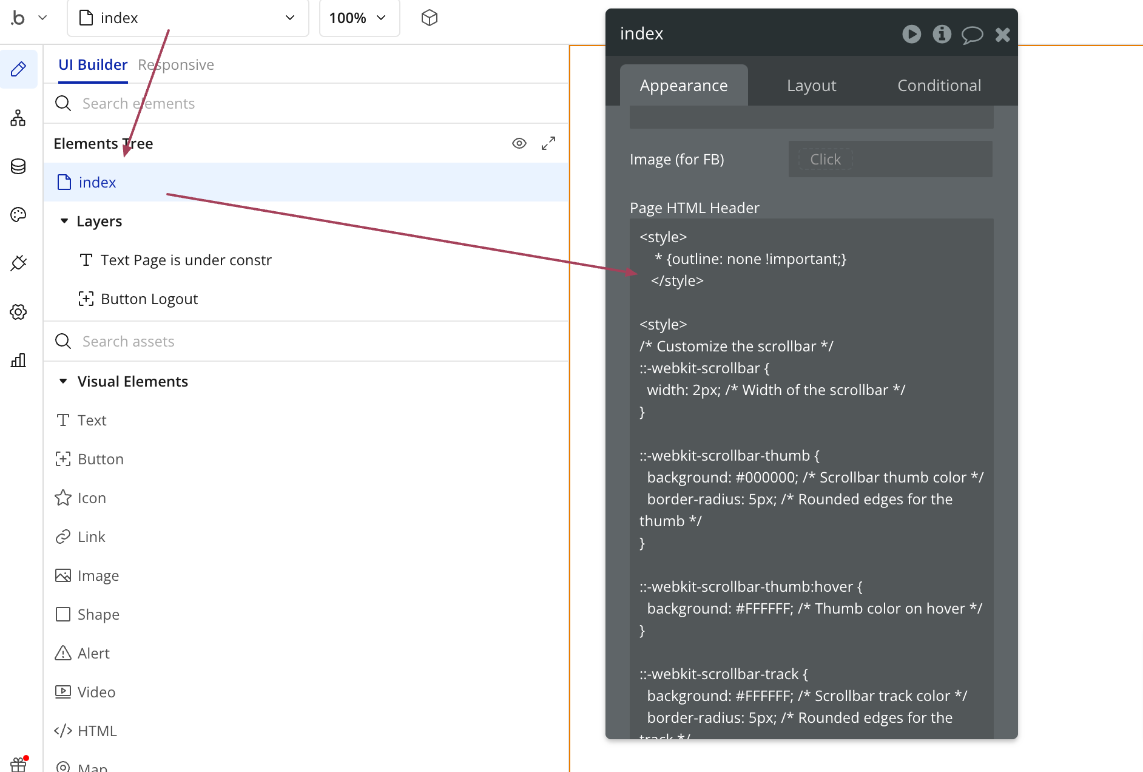Screen dimensions: 1143x772
Task: Expand the Elements Tree with arrows icon
Action: click(548, 143)
